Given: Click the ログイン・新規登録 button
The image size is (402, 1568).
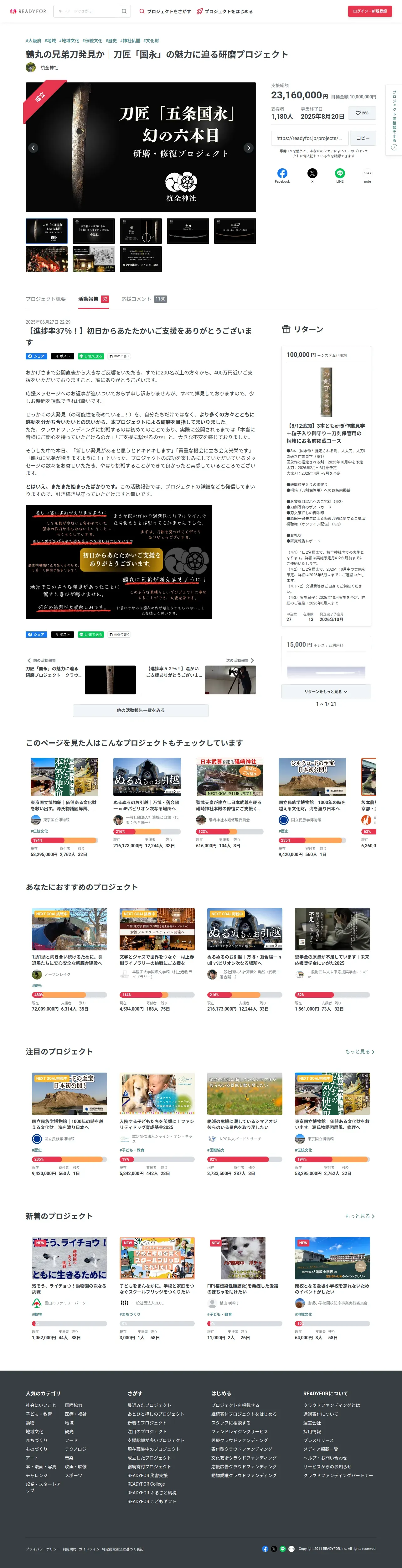Looking at the screenshot, I should 370,11.
